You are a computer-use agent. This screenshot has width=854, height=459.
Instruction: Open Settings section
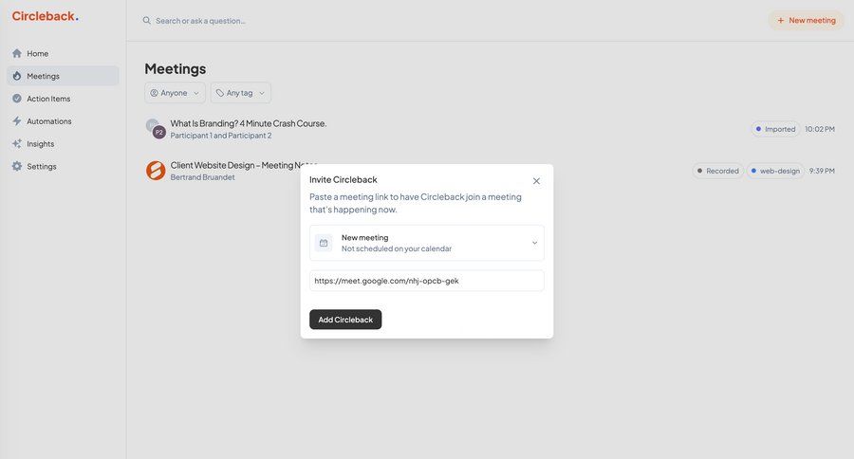(63, 166)
